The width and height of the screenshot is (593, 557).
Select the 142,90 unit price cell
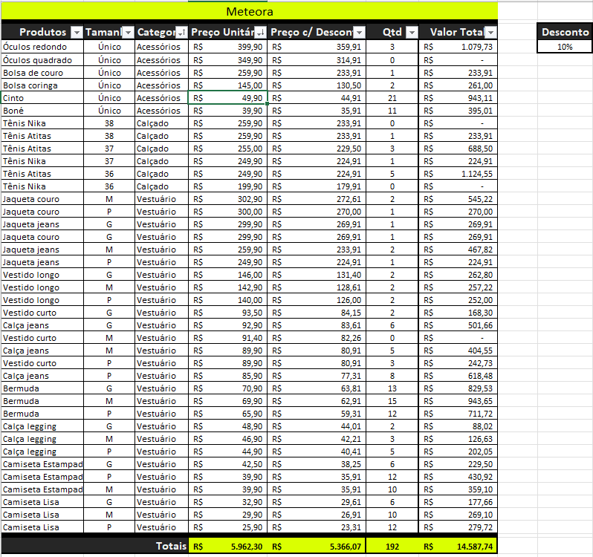[x=227, y=287]
